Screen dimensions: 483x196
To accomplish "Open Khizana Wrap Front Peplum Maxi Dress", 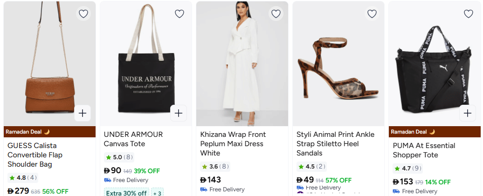I will point(233,143).
